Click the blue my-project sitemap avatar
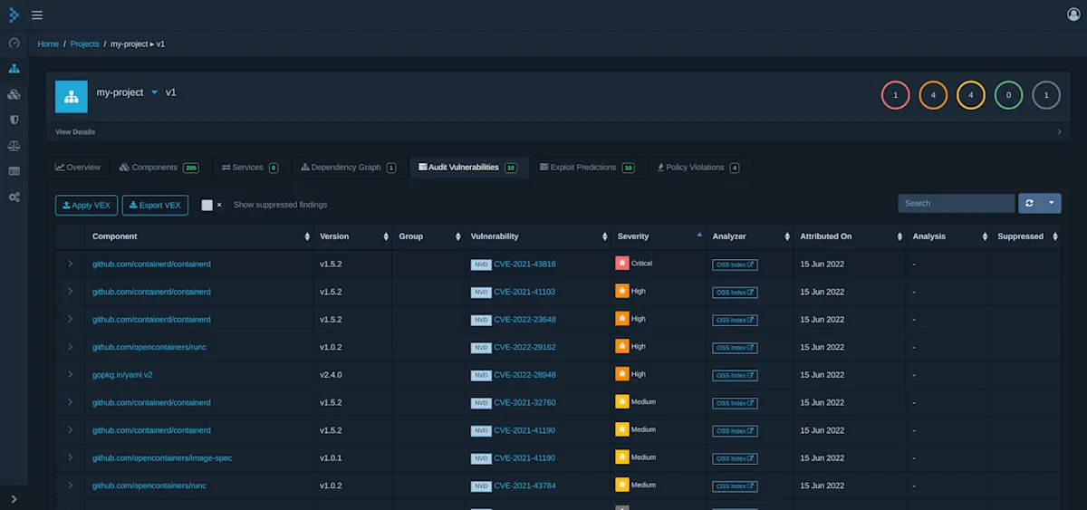The width and height of the screenshot is (1087, 510). (72, 96)
